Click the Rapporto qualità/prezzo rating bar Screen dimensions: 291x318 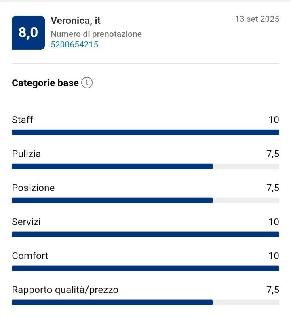145,303
